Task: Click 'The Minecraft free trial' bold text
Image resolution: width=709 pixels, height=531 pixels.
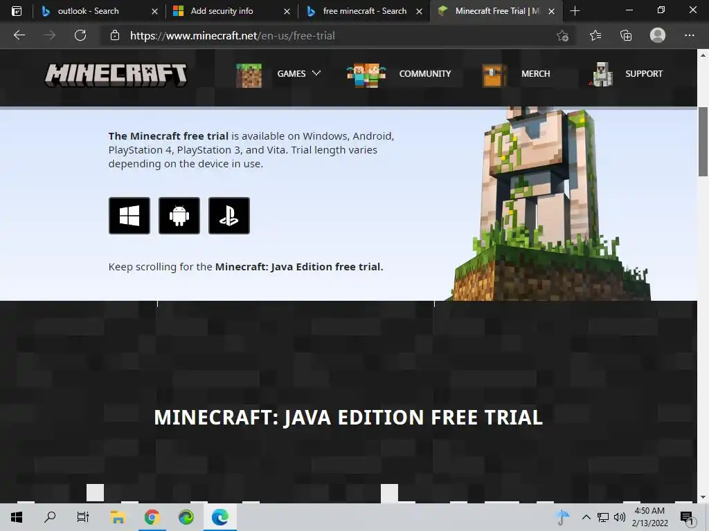Action: tap(168, 136)
